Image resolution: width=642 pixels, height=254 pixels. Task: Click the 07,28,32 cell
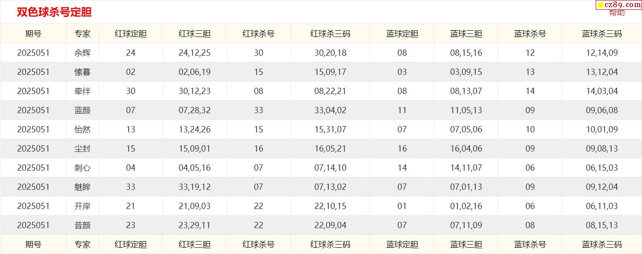pyautogui.click(x=195, y=111)
